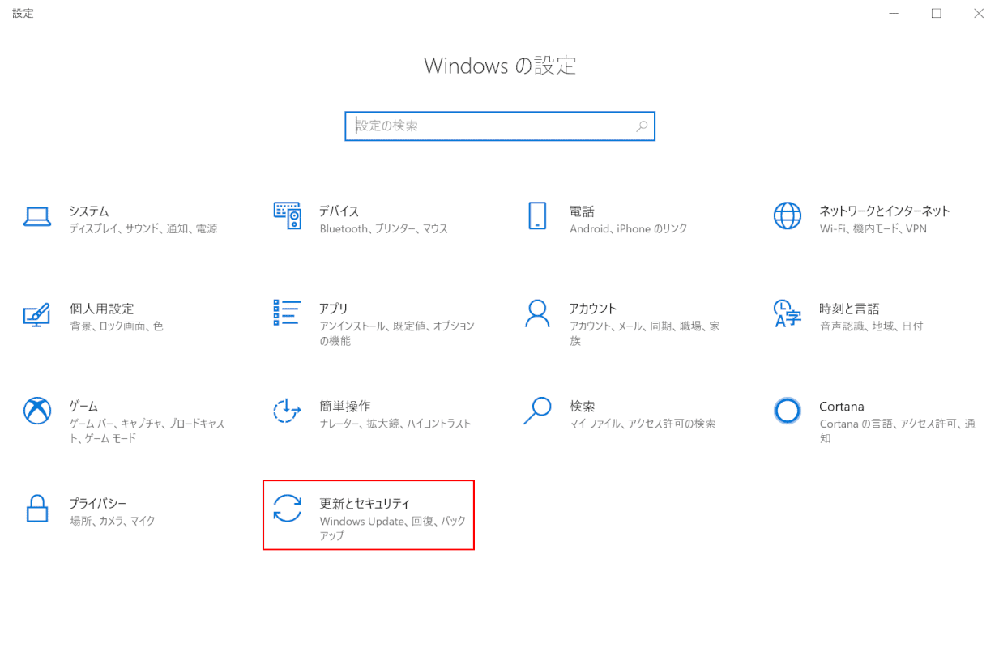Click text Cortana の言語、アクセス許可、通知
Viewport: 999px width, 648px height.
(897, 431)
